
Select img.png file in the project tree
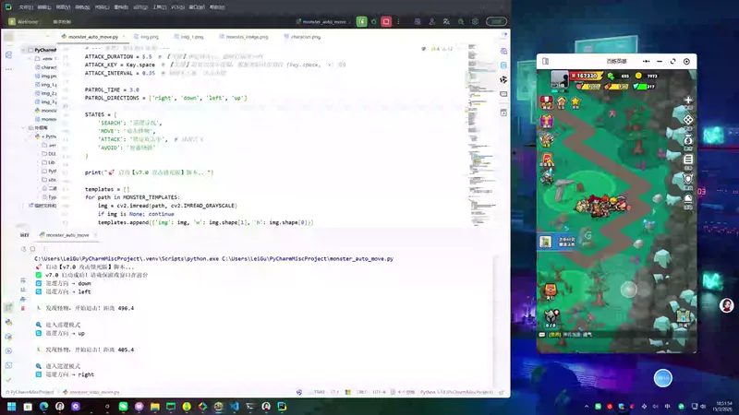pyautogui.click(x=48, y=76)
